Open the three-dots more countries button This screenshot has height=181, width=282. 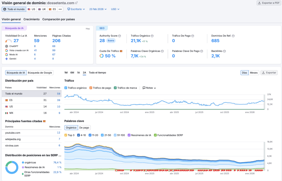[60, 9]
